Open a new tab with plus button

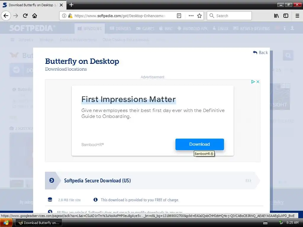coord(71,5)
